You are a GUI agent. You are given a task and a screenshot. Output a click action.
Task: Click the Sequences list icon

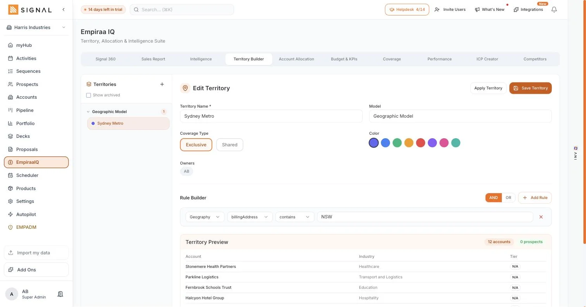[10, 71]
